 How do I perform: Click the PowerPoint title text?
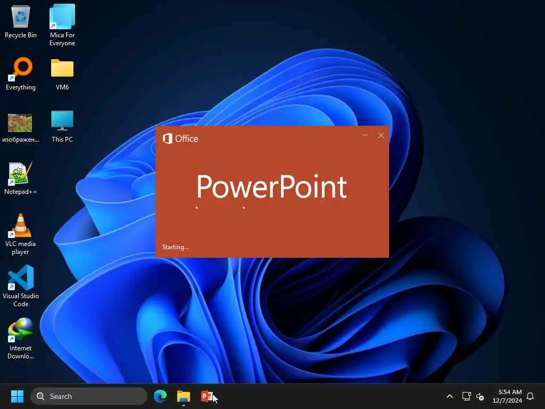point(271,187)
